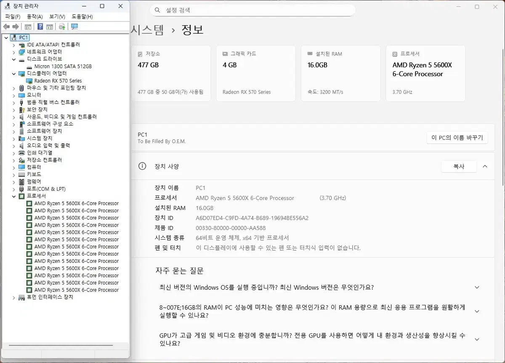Click the 키보드 category icon

click(22, 174)
